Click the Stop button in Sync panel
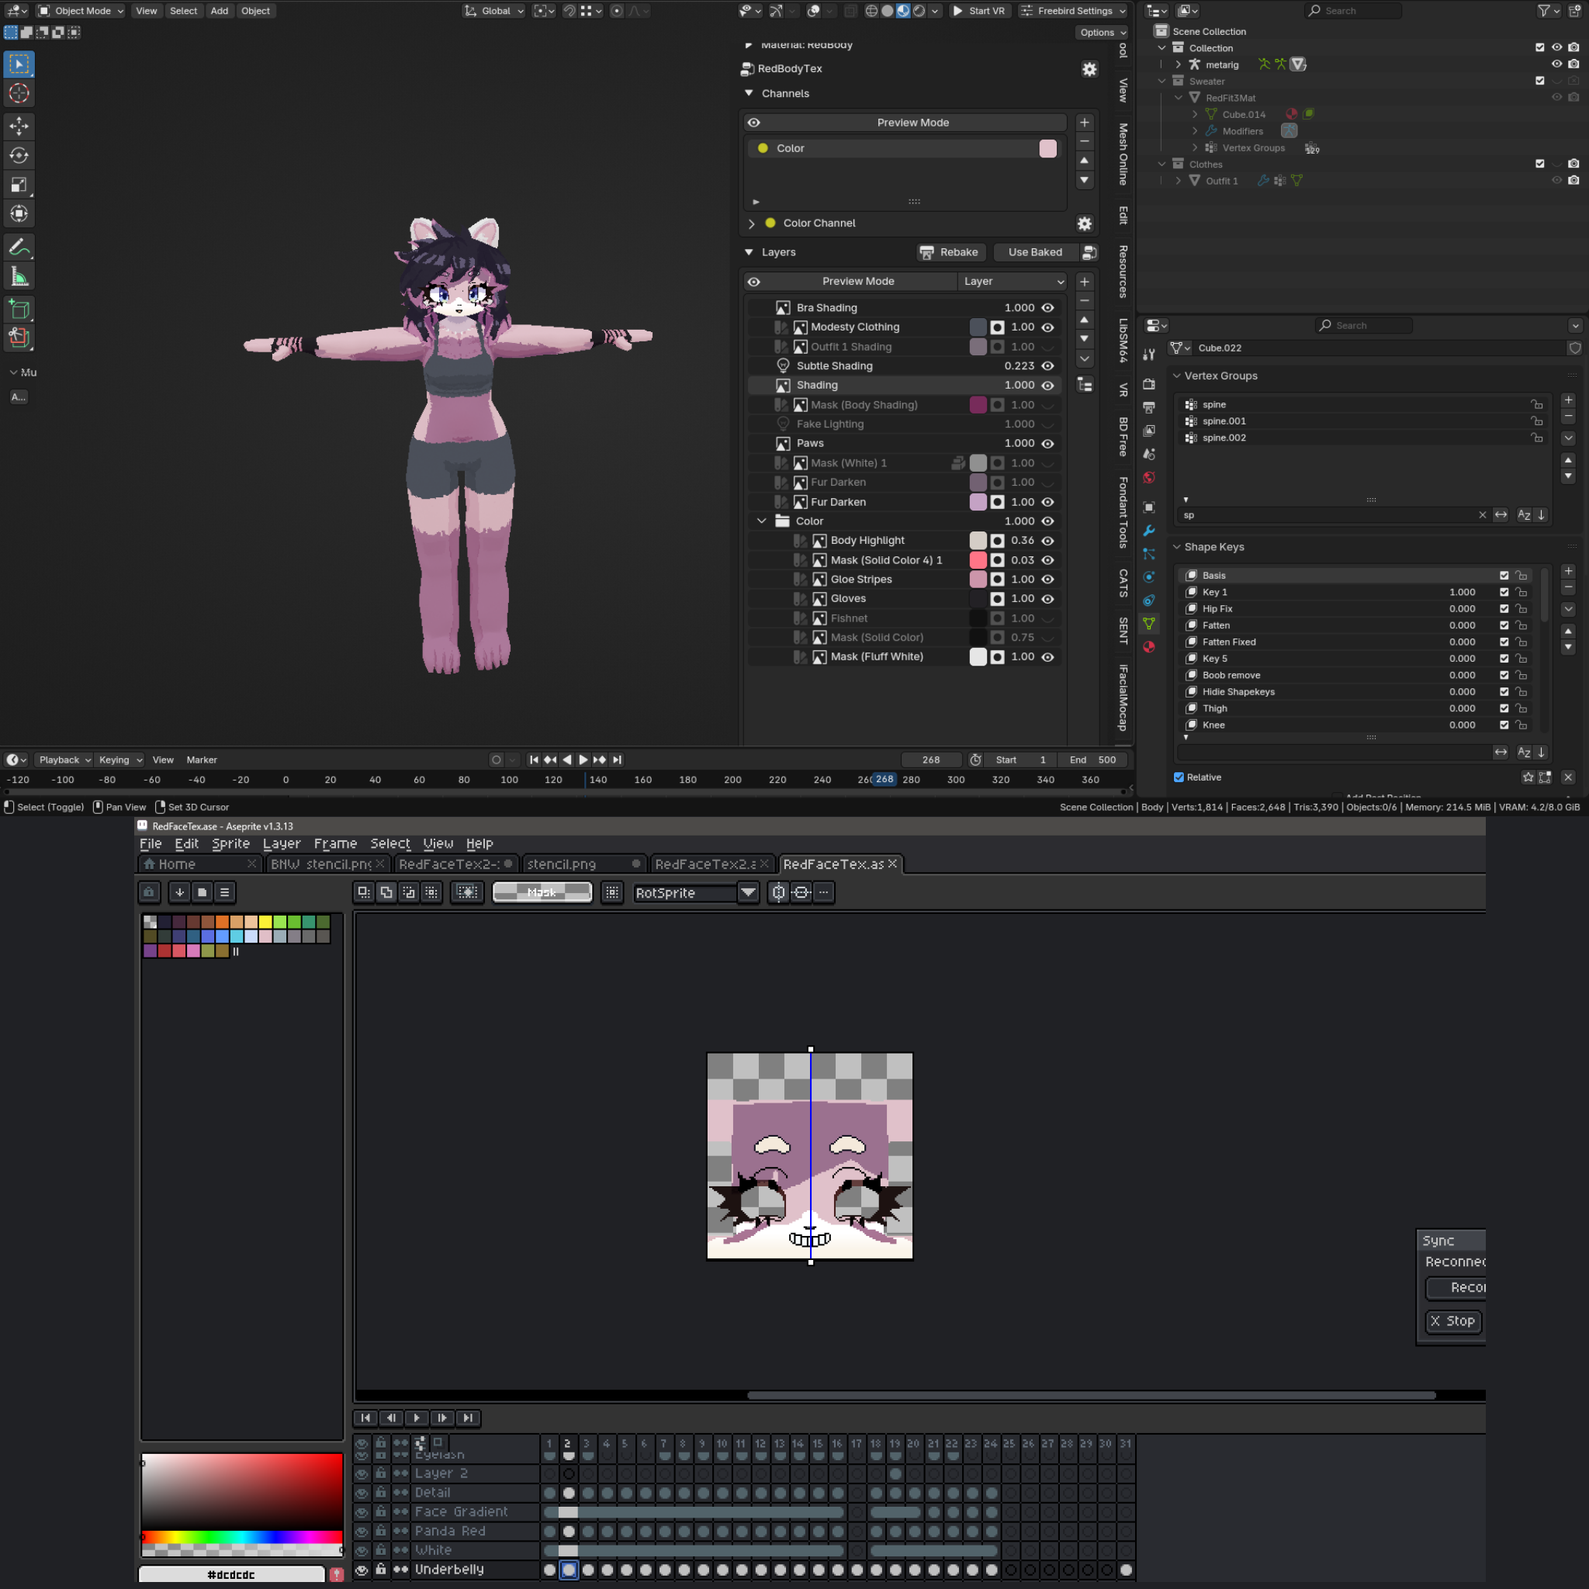 (1453, 1321)
